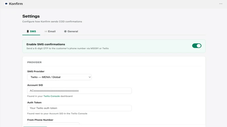
Task: Click the Settings page heading
Action: coord(31,16)
